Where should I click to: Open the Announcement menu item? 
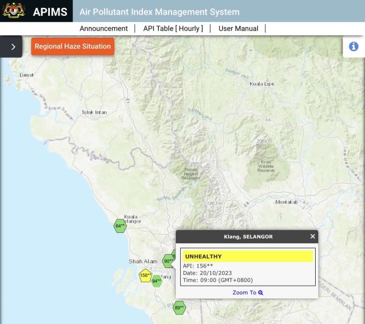click(x=103, y=29)
